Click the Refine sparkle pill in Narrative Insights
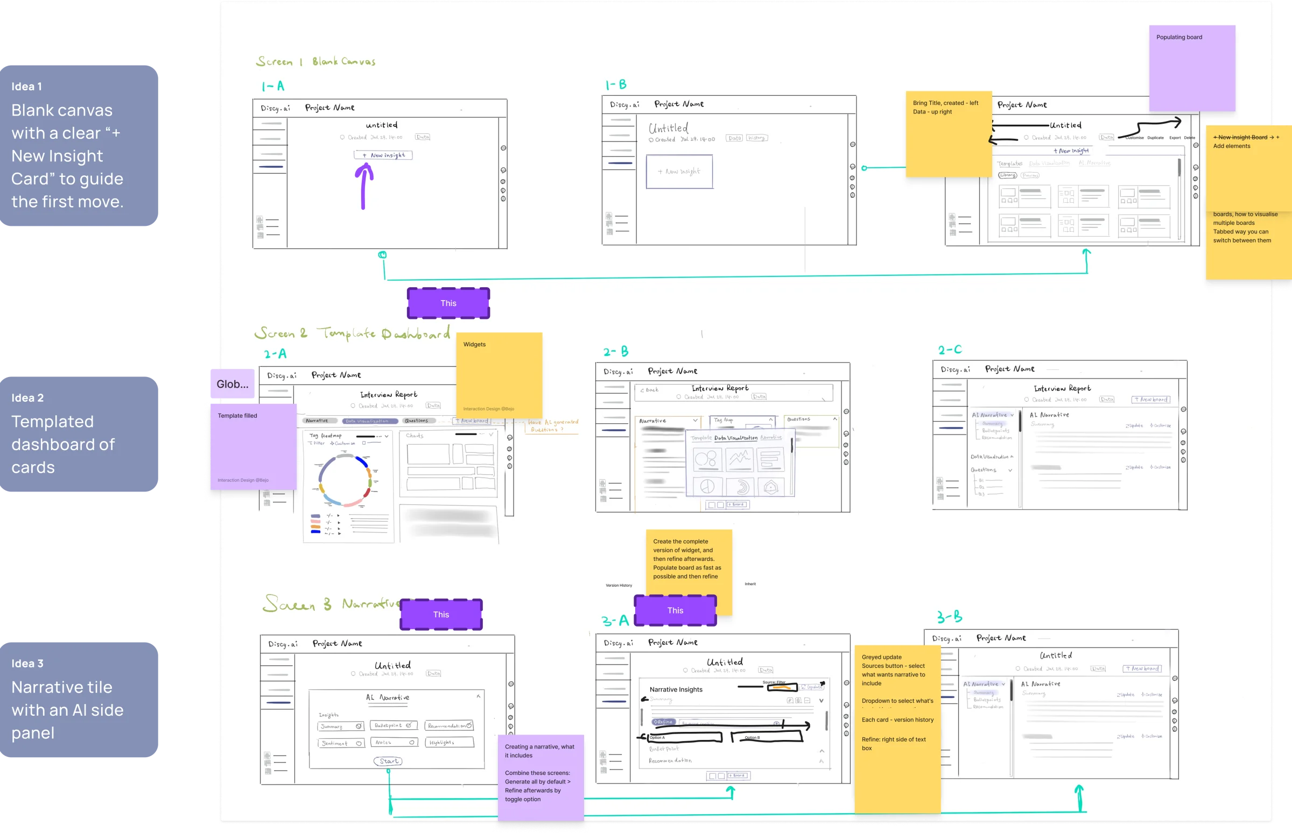The width and height of the screenshot is (1292, 833). [x=664, y=723]
